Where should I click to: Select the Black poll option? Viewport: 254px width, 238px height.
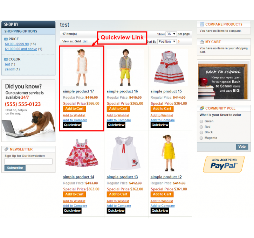pos(201,133)
